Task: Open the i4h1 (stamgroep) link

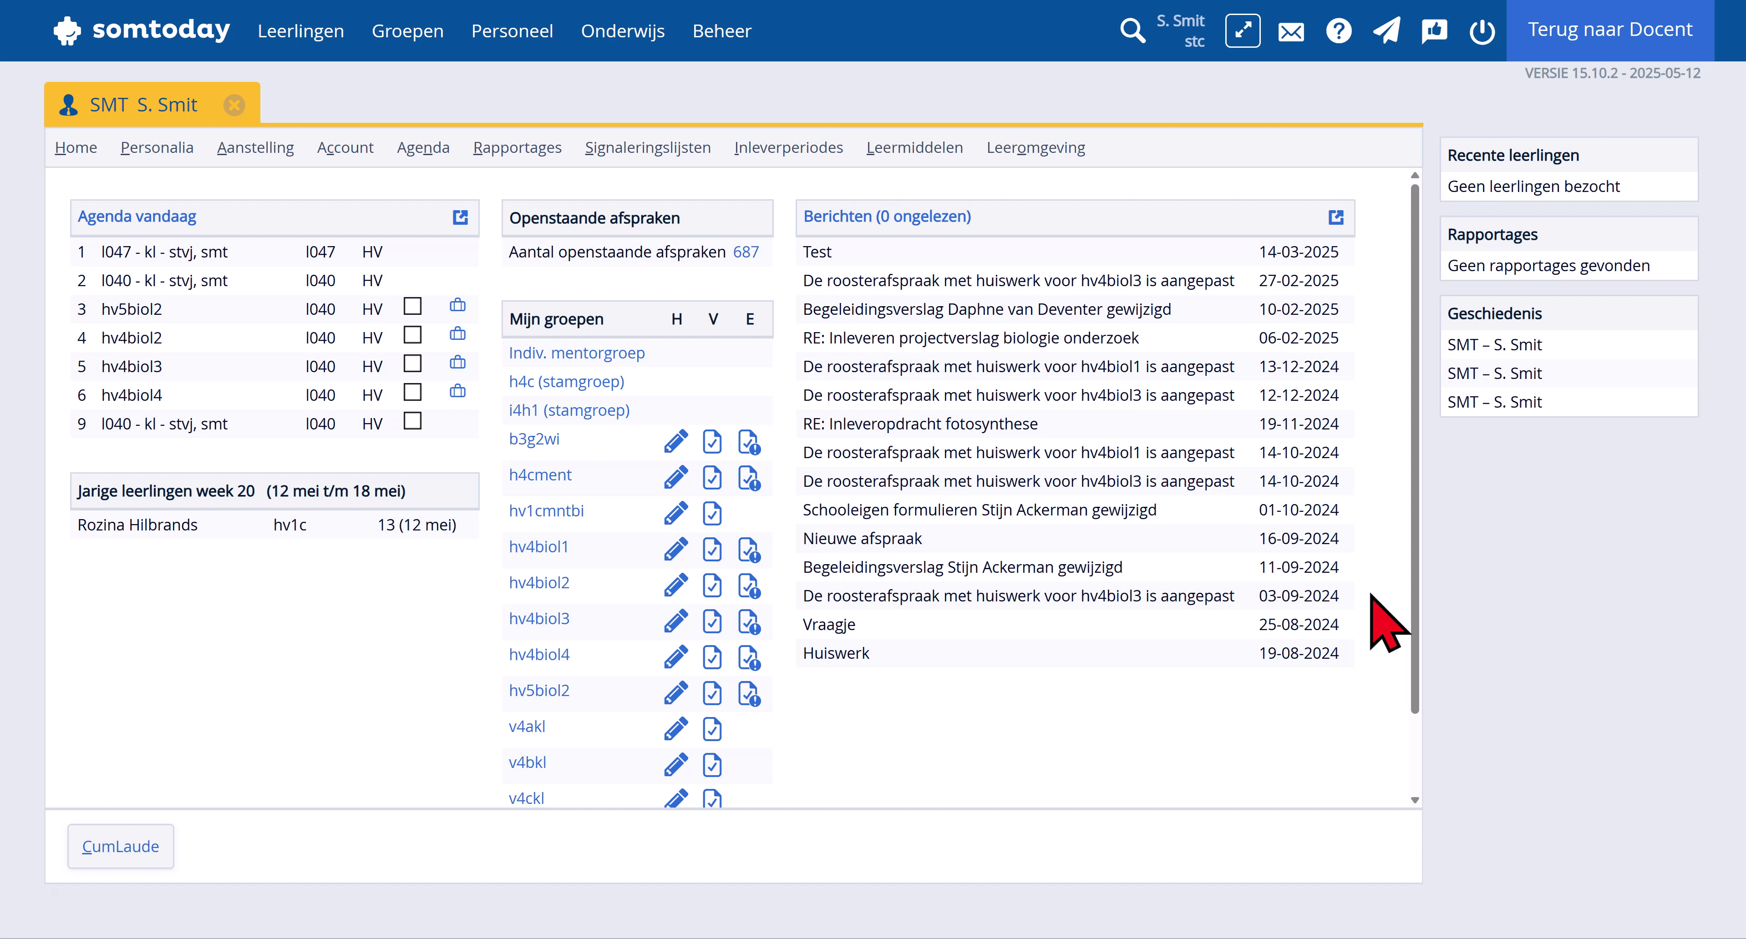Action: pyautogui.click(x=568, y=410)
